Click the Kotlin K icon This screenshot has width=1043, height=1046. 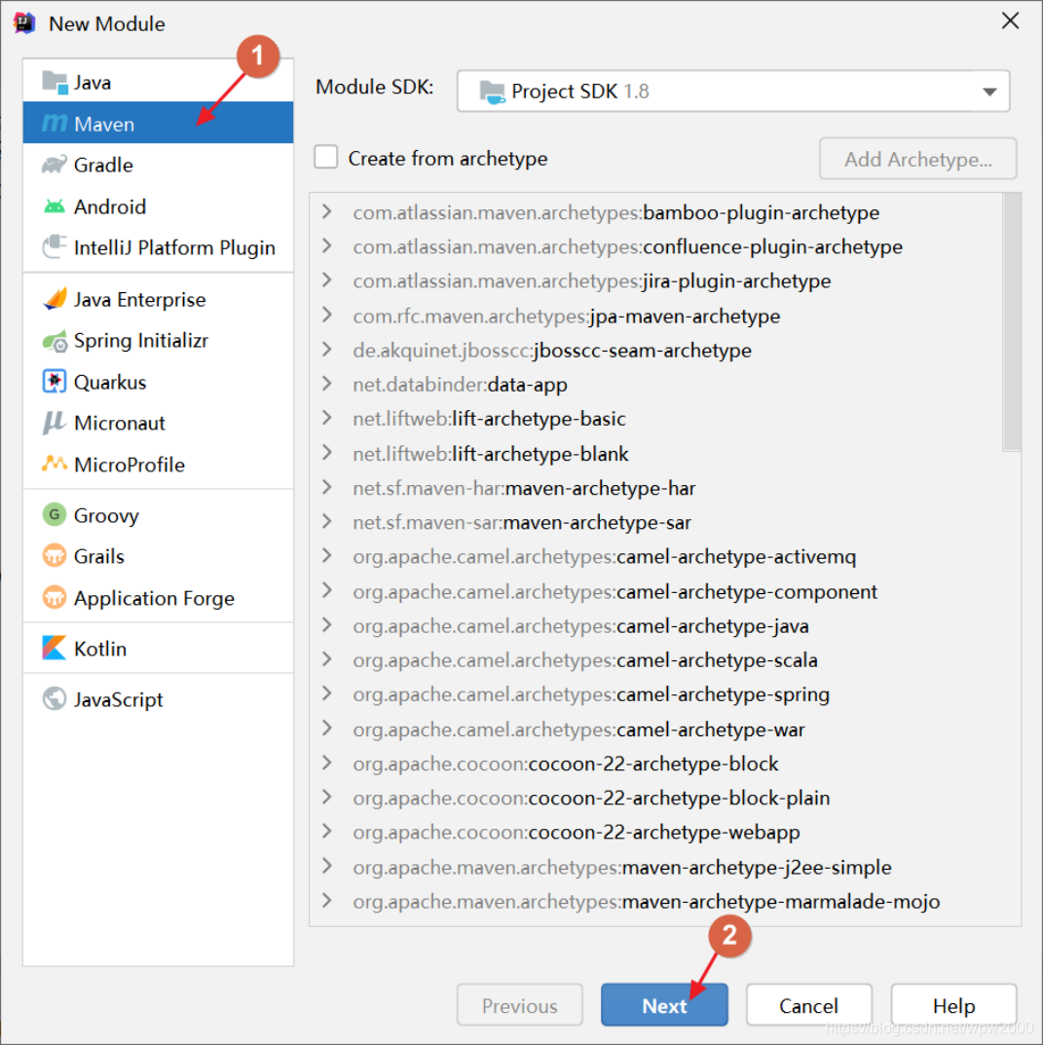pyautogui.click(x=55, y=648)
